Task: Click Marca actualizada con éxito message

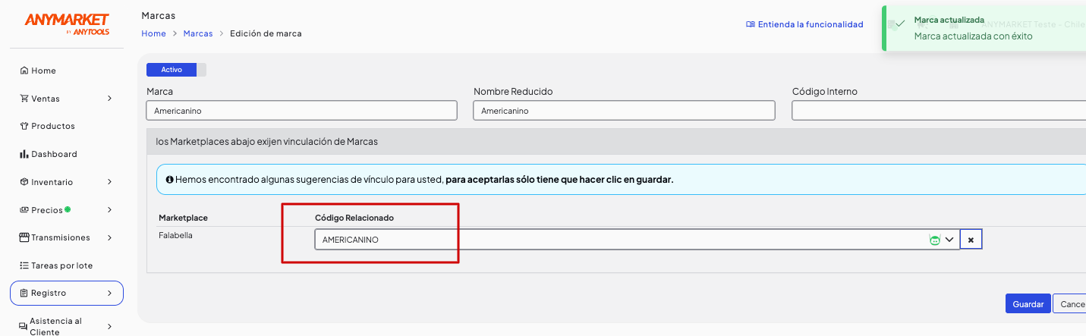Action: (973, 36)
